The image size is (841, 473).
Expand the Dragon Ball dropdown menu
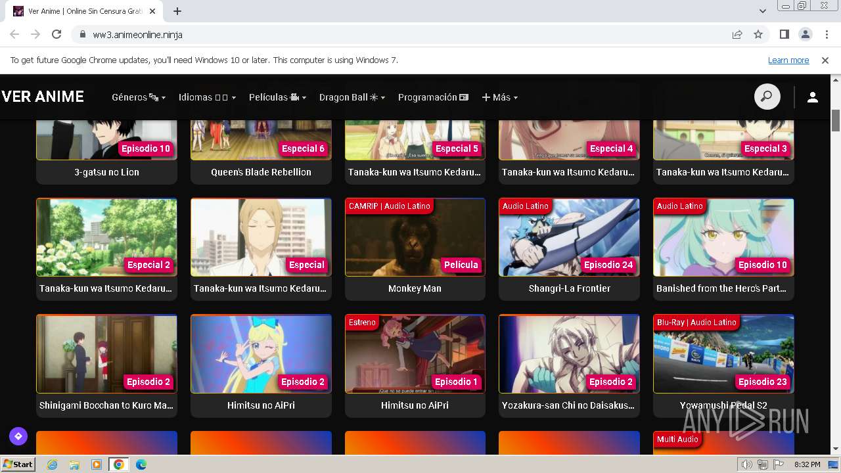click(352, 97)
